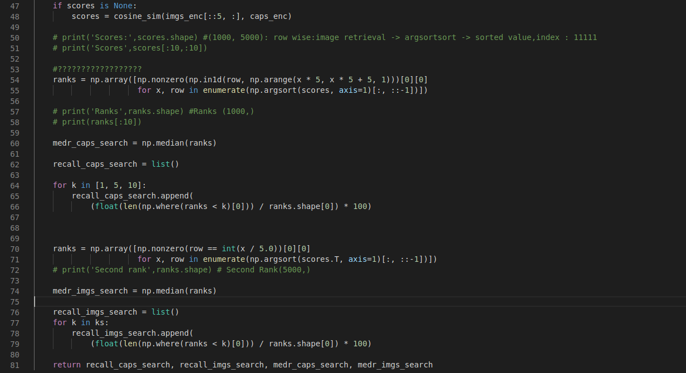Click the comment "# print('Scores',scores[:10,:10])"
The height and width of the screenshot is (373, 686).
131,48
